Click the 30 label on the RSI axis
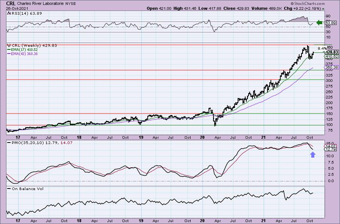The width and height of the screenshot is (340, 224). point(328,32)
